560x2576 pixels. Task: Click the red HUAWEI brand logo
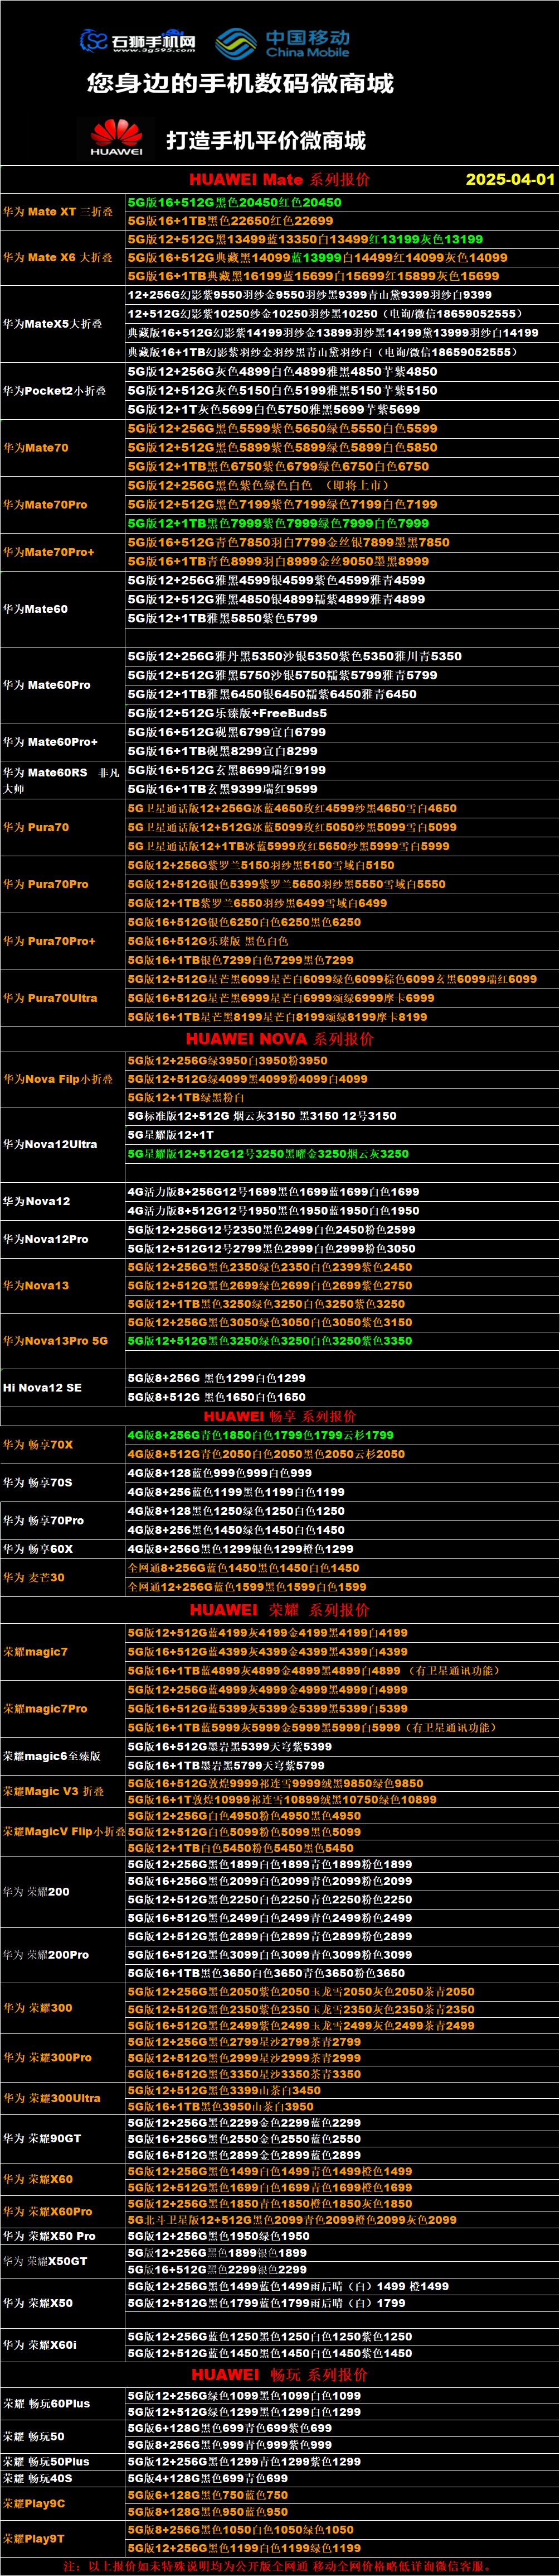[x=117, y=138]
